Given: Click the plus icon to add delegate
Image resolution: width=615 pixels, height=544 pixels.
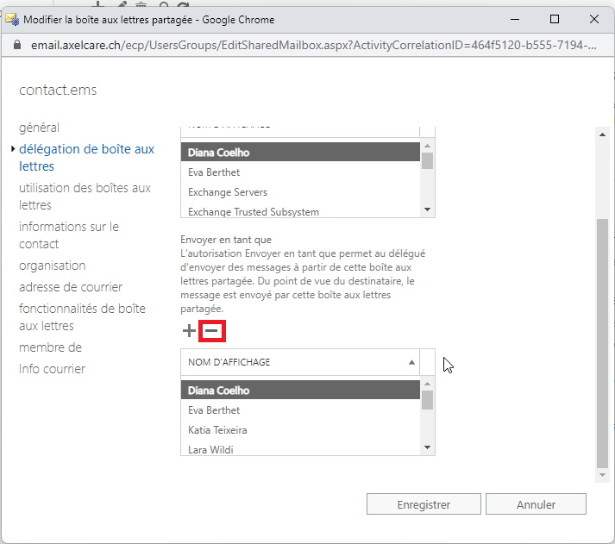Looking at the screenshot, I should [189, 330].
